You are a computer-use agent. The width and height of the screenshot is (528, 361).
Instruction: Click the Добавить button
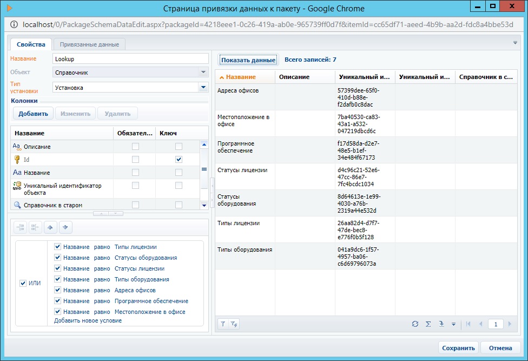[33, 114]
